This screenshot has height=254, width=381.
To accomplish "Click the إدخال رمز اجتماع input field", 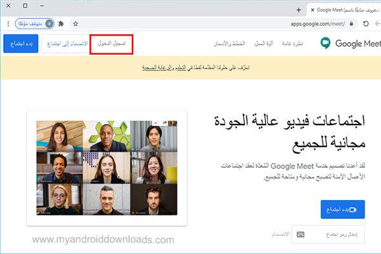I will [x=328, y=234].
